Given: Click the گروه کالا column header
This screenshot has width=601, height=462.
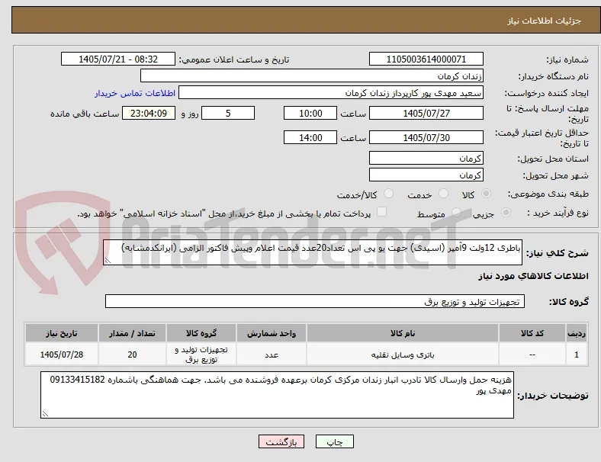Looking at the screenshot, I should 201,333.
